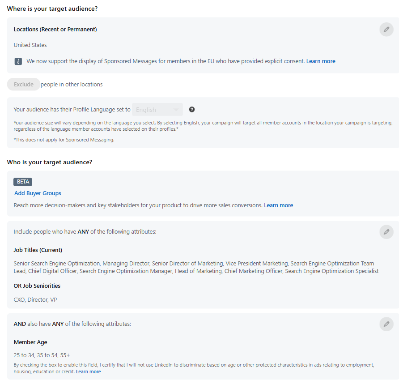The width and height of the screenshot is (399, 380).
Task: Follow Learn more link about buyer groups
Action: coord(278,205)
